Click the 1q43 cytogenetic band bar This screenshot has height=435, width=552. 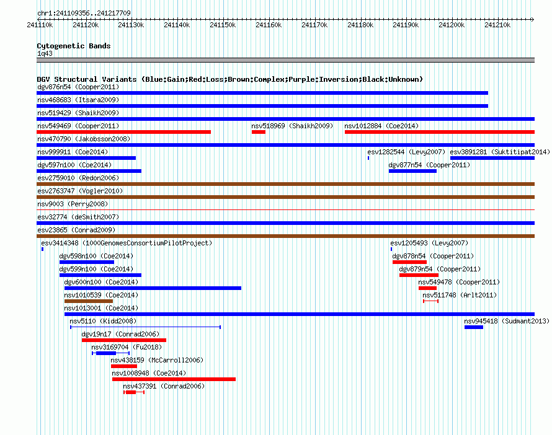[x=285, y=60]
